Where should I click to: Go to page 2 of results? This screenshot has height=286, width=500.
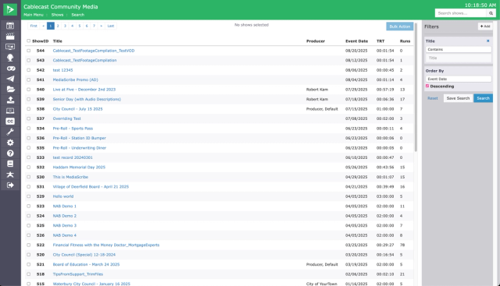tap(58, 26)
